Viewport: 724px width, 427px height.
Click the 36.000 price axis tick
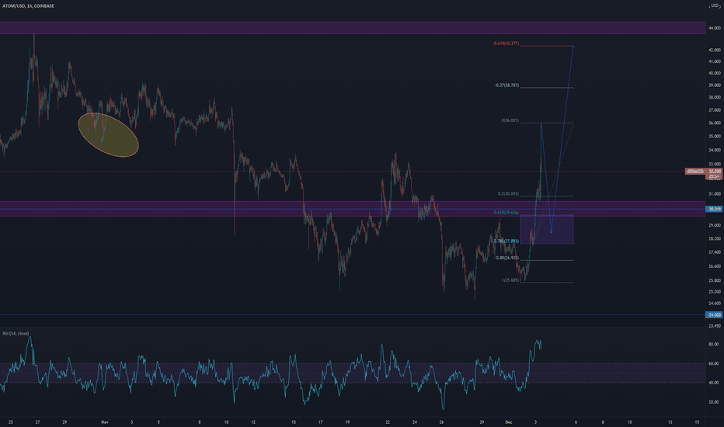point(715,123)
